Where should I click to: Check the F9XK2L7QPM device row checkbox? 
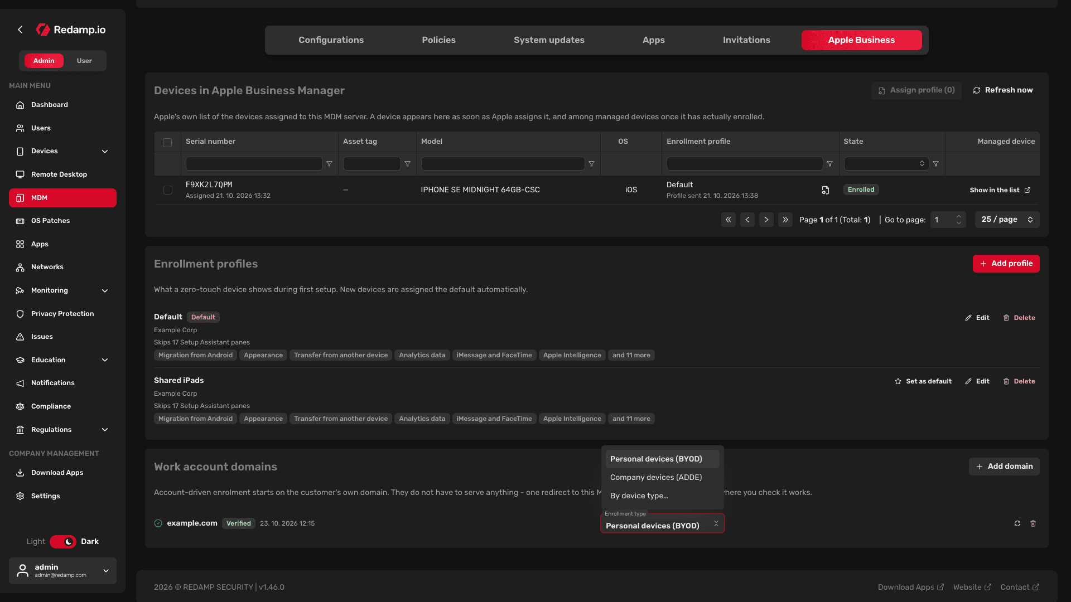tap(167, 190)
